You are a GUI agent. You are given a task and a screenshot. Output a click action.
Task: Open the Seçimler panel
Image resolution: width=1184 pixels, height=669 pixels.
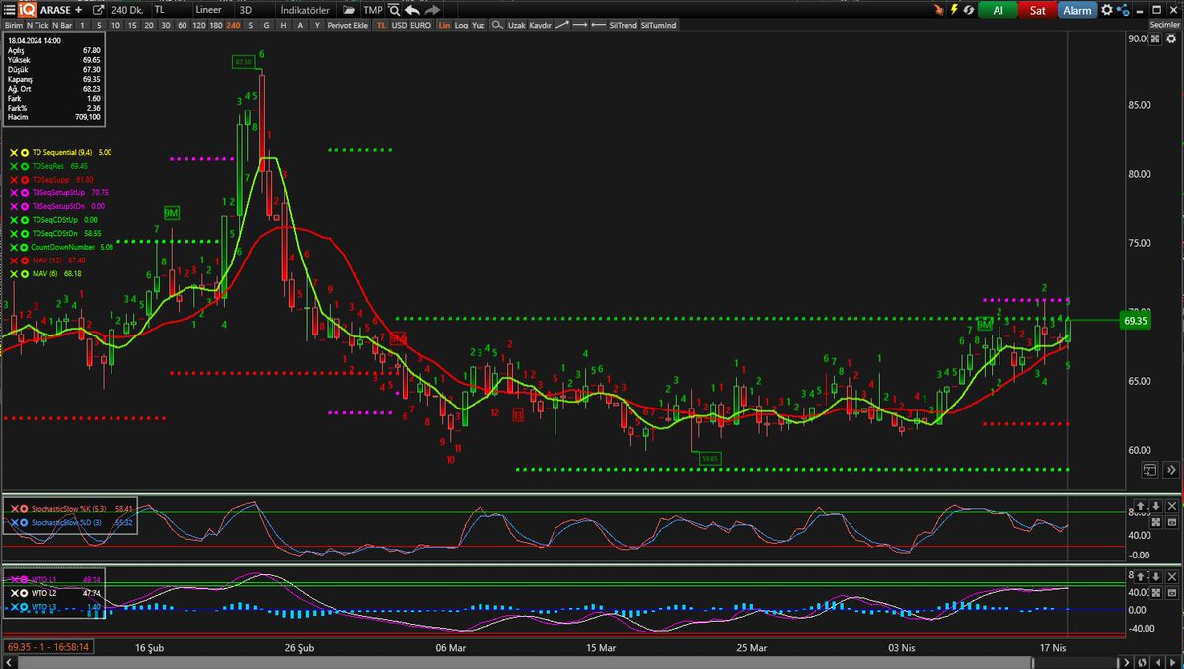[x=1164, y=25]
